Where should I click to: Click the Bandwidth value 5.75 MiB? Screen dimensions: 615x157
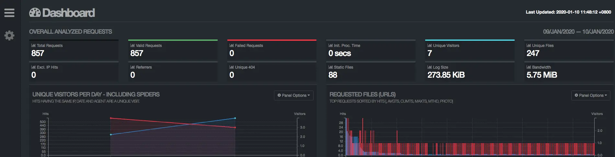(542, 75)
